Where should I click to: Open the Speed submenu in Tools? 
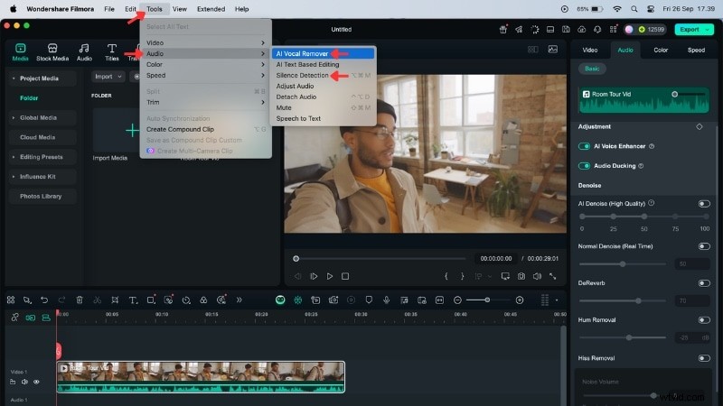[205, 75]
